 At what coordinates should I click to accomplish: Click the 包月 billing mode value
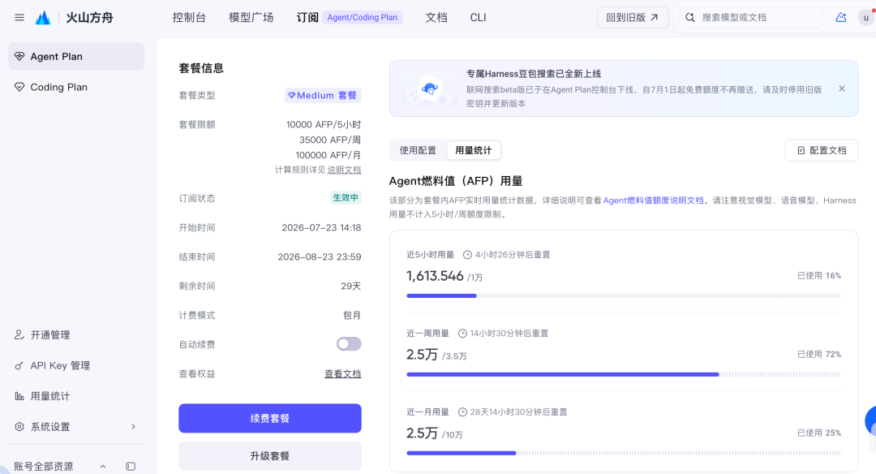pyautogui.click(x=352, y=315)
